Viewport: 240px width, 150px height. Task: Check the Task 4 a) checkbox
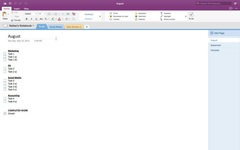[5, 101]
